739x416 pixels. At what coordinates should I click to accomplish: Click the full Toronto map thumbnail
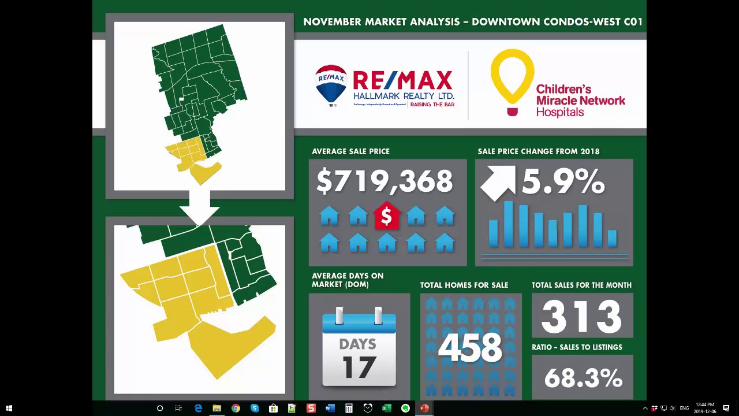pyautogui.click(x=200, y=106)
